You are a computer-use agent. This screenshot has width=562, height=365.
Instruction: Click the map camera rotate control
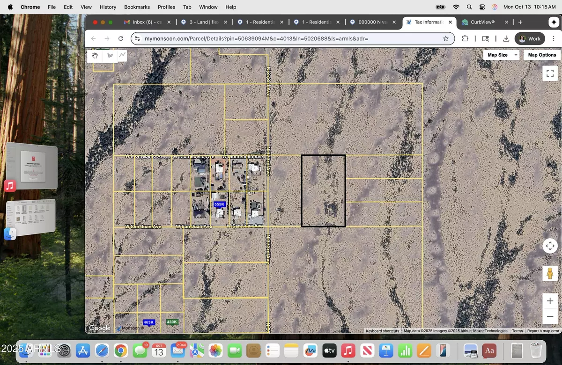coord(550,246)
